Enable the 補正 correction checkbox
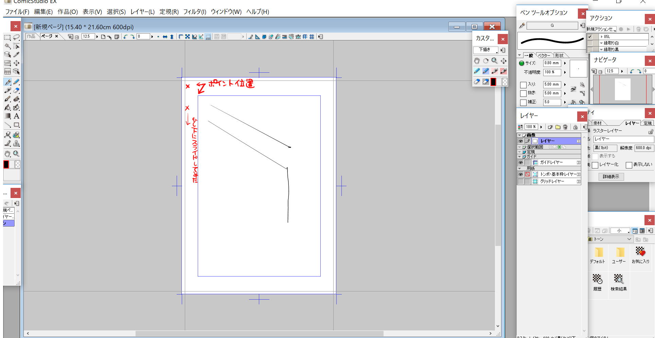Image resolution: width=655 pixels, height=338 pixels. 523,103
